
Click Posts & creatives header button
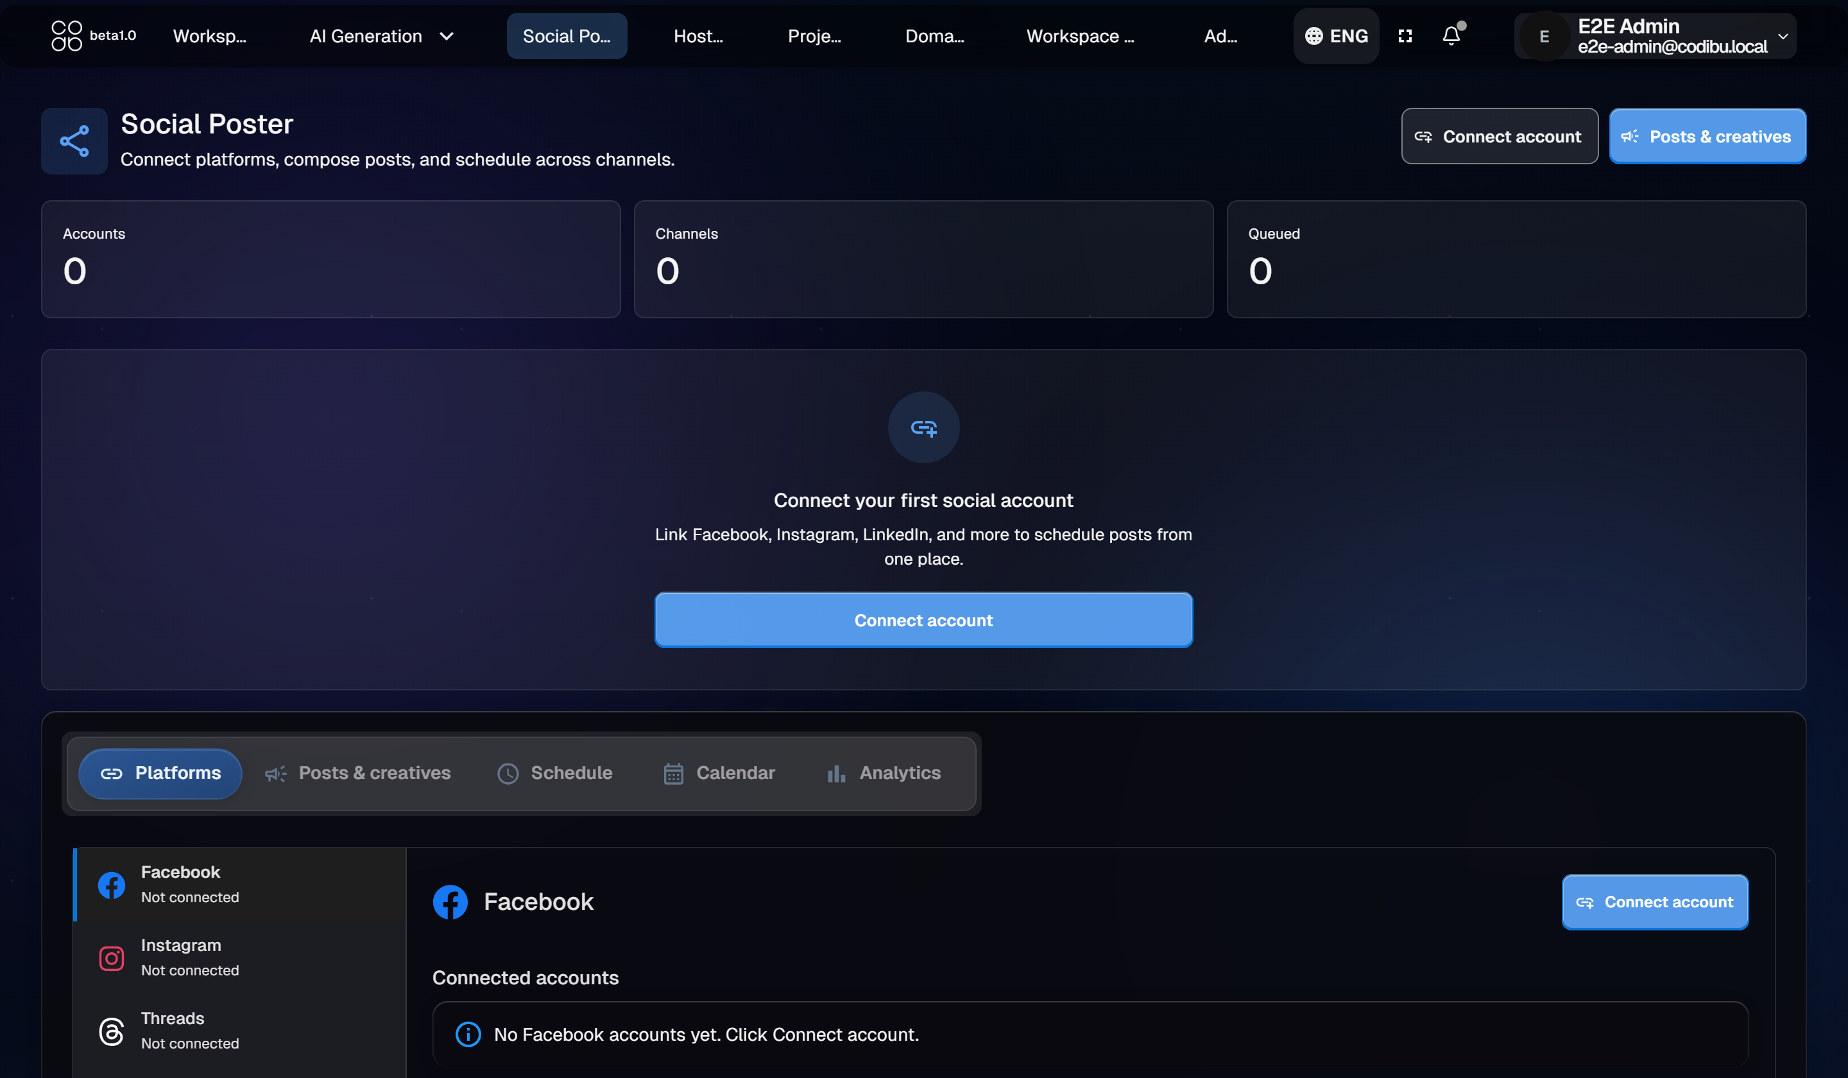point(1707,137)
